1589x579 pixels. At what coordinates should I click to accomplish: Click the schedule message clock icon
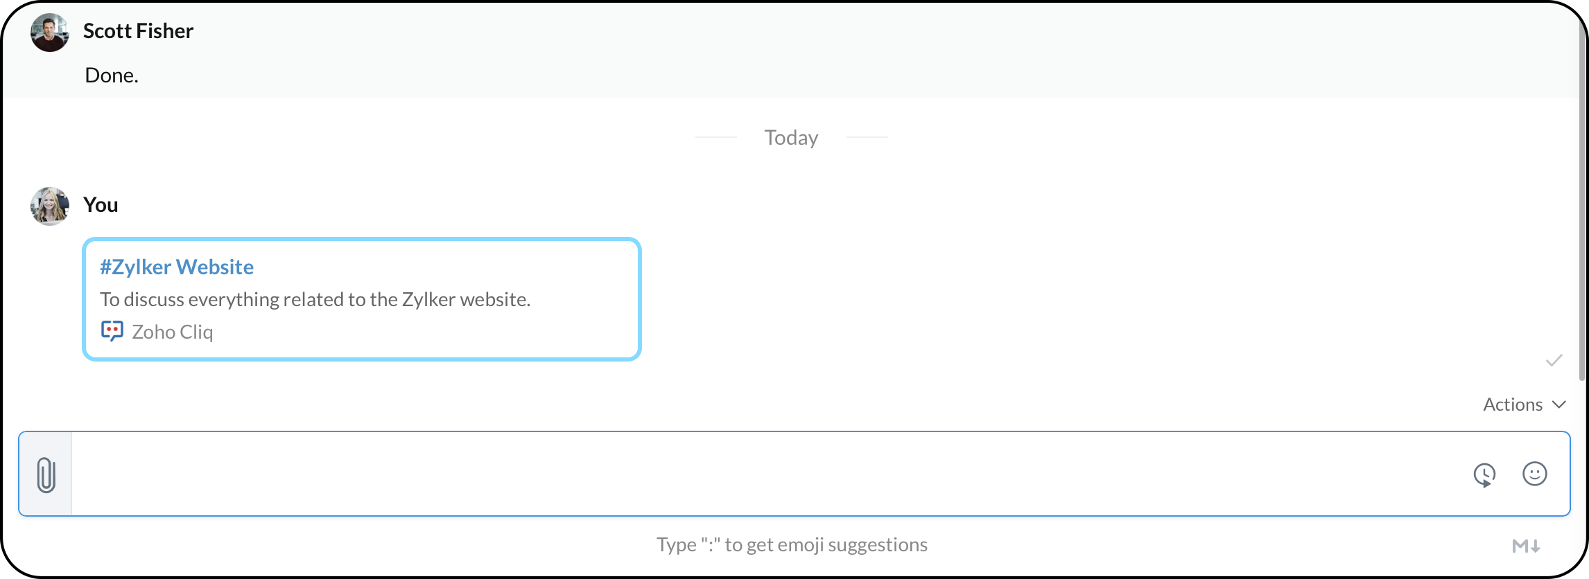(1484, 475)
